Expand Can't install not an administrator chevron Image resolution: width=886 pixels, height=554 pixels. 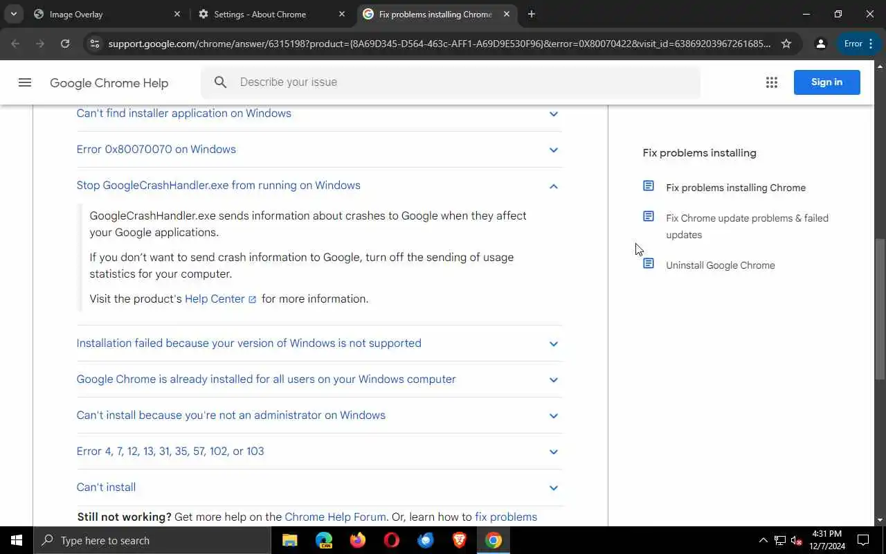(553, 415)
